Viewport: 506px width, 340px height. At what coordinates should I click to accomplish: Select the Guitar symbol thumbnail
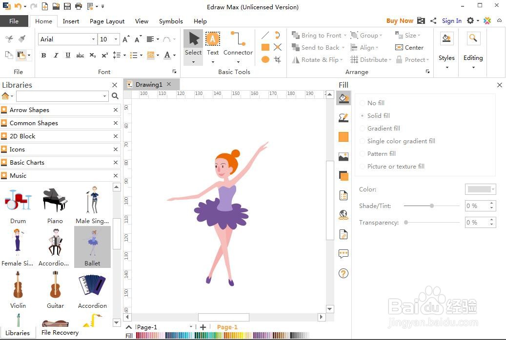[x=55, y=290]
